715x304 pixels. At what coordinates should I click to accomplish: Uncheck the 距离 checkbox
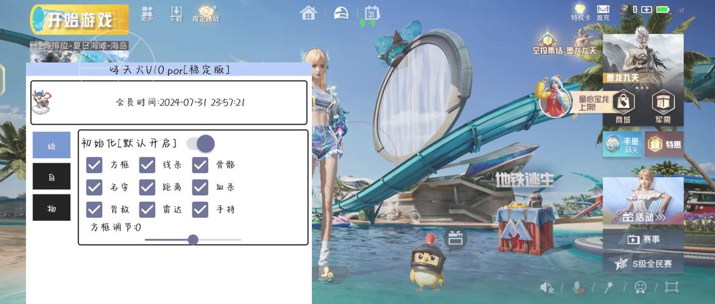(x=147, y=187)
